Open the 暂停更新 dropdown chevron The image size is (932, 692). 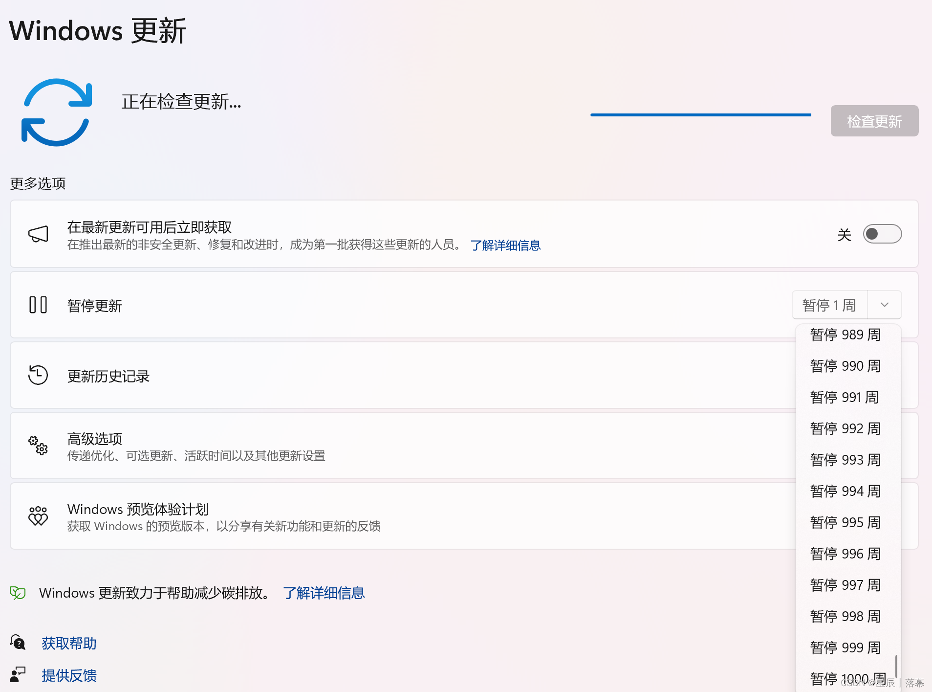pos(884,305)
